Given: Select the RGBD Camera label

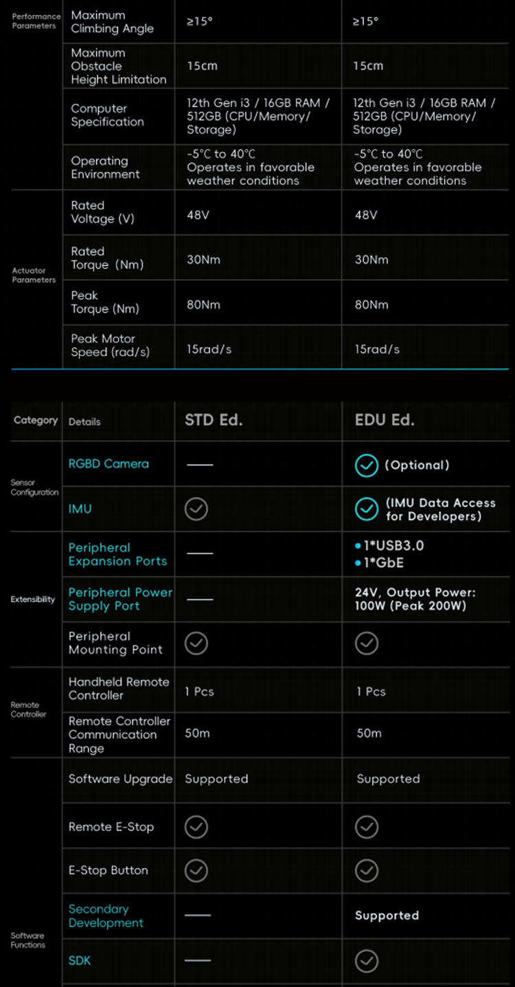Looking at the screenshot, I should tap(108, 464).
